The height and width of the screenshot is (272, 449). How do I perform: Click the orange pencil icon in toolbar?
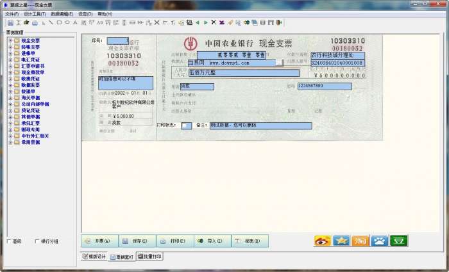(230, 22)
